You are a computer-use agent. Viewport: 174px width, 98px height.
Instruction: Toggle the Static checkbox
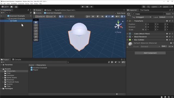tap(165, 14)
